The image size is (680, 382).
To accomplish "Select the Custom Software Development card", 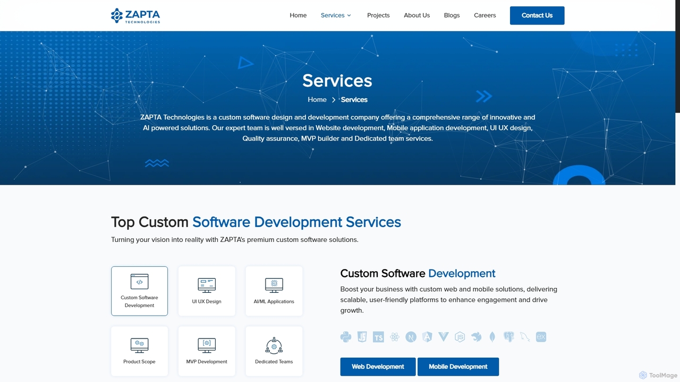I will coord(139,291).
